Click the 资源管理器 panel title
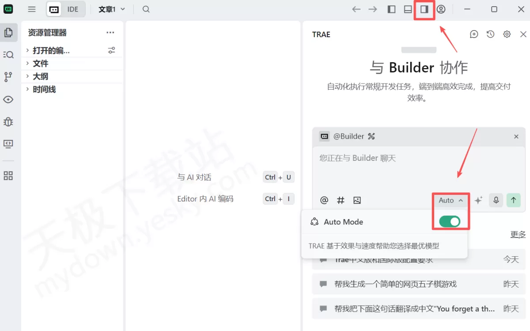 pyautogui.click(x=47, y=33)
